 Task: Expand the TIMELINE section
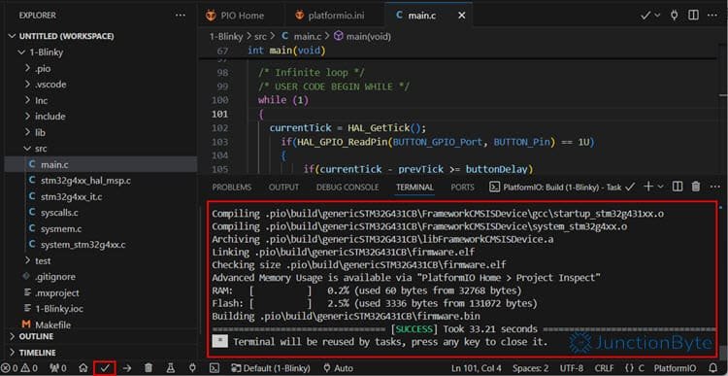coord(32,353)
